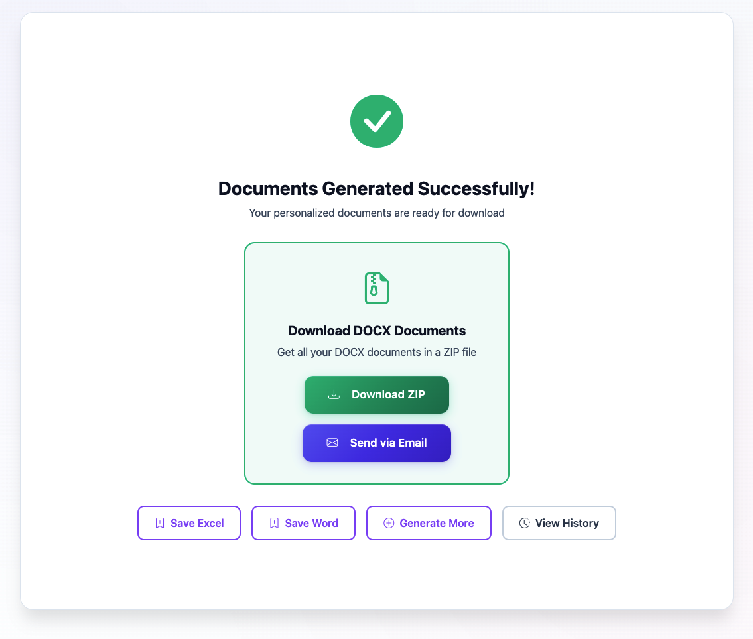The width and height of the screenshot is (753, 639).
Task: Click the envelope icon on Send via Email
Action: (332, 443)
